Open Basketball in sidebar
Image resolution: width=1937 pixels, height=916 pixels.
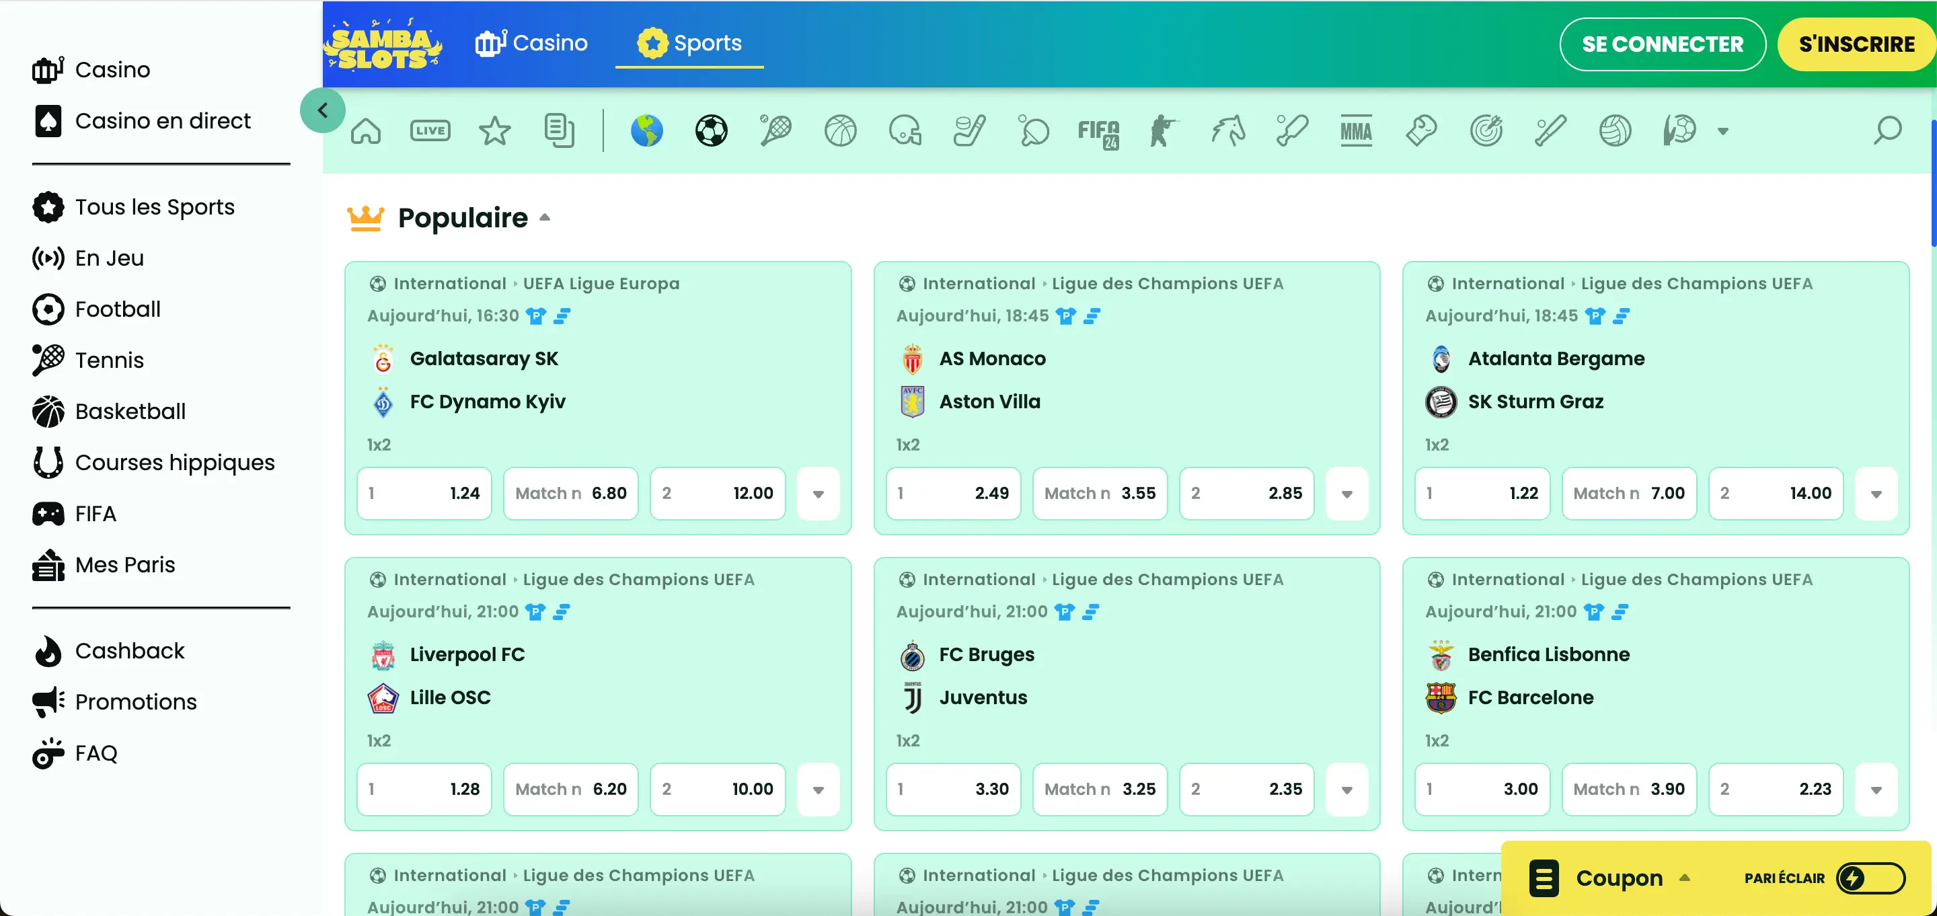click(109, 412)
